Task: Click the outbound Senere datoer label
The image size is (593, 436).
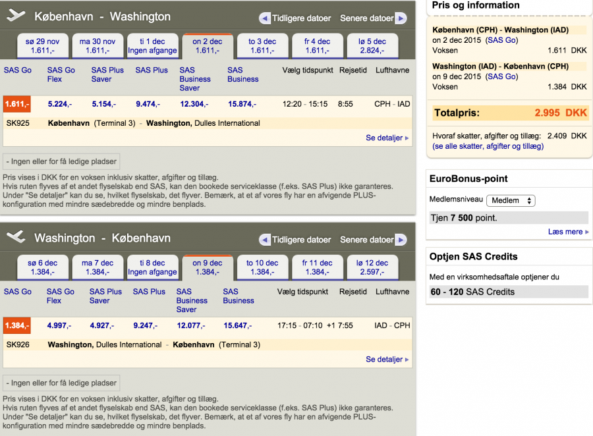Action: pyautogui.click(x=367, y=18)
